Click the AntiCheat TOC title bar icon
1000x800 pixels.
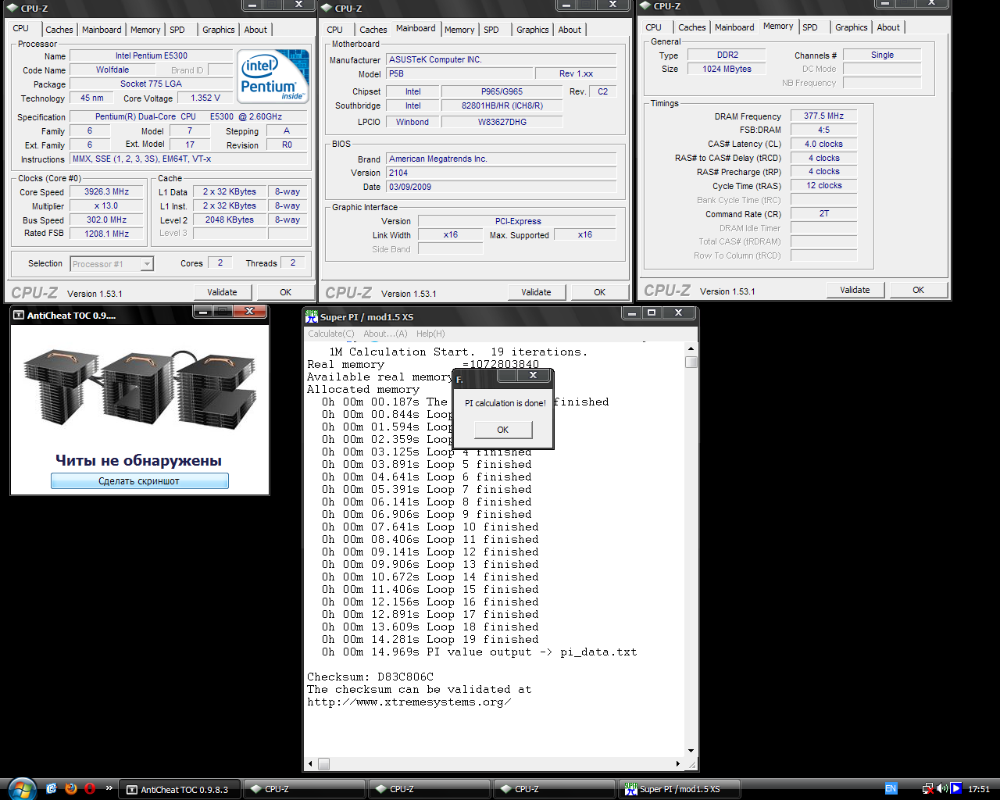pyautogui.click(x=19, y=316)
